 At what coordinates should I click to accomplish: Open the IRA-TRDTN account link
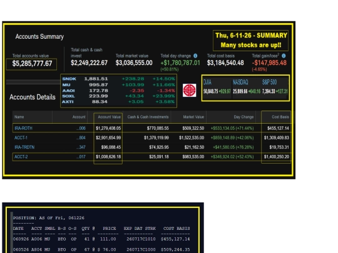(x=24, y=147)
